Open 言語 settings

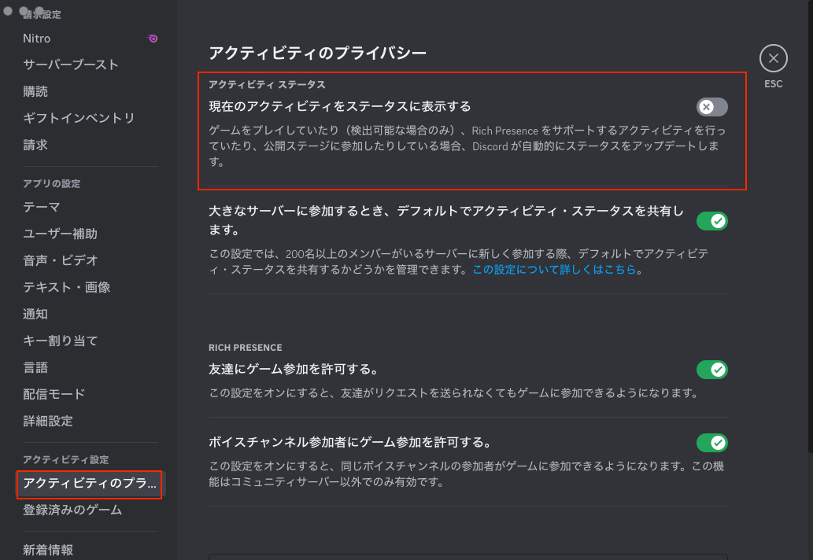[x=36, y=367]
